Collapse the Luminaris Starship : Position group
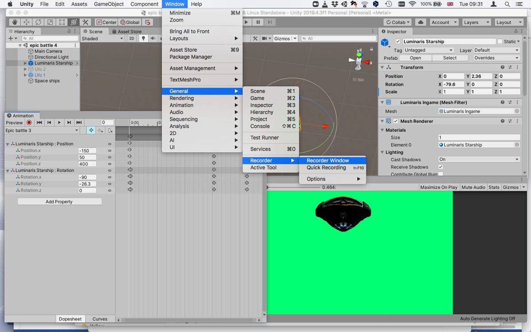 [x=8, y=144]
